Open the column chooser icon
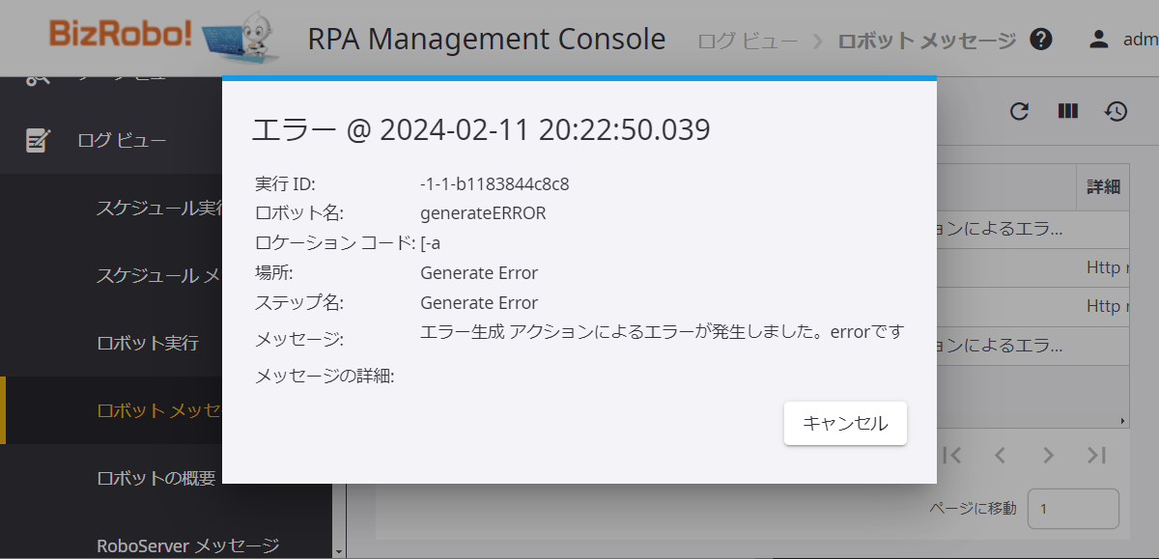The image size is (1159, 559). pyautogui.click(x=1067, y=111)
